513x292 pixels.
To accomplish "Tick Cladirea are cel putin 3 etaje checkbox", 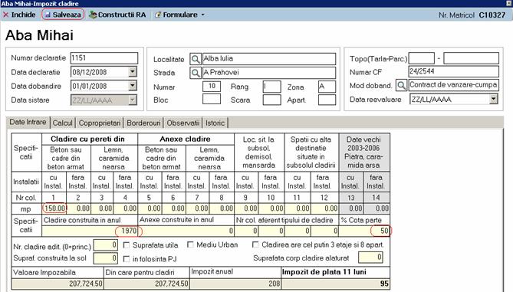I will coord(255,244).
